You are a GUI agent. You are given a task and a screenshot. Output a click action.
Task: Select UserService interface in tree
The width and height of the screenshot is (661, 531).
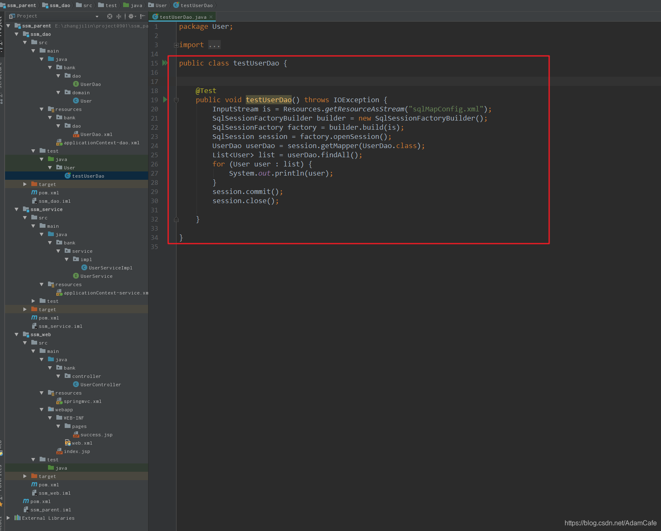[93, 276]
